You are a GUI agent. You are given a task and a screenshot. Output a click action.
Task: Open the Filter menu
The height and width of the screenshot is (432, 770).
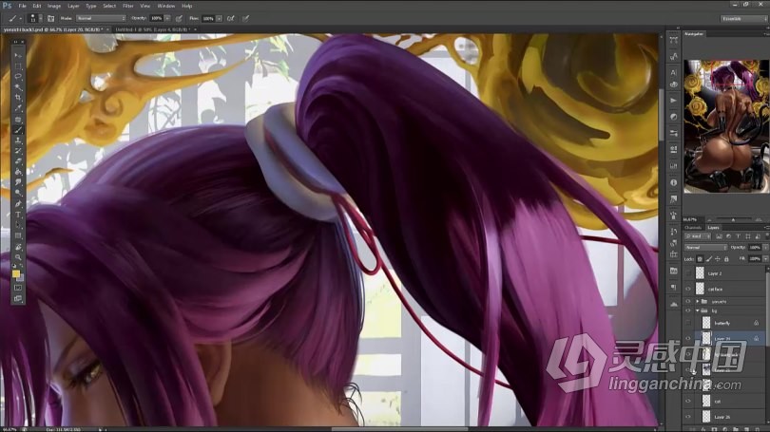(x=128, y=6)
